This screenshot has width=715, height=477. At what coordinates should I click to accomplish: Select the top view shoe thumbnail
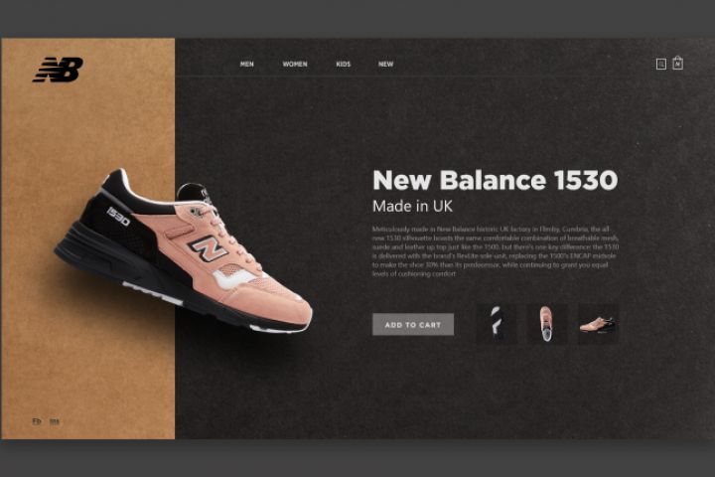pos(547,325)
